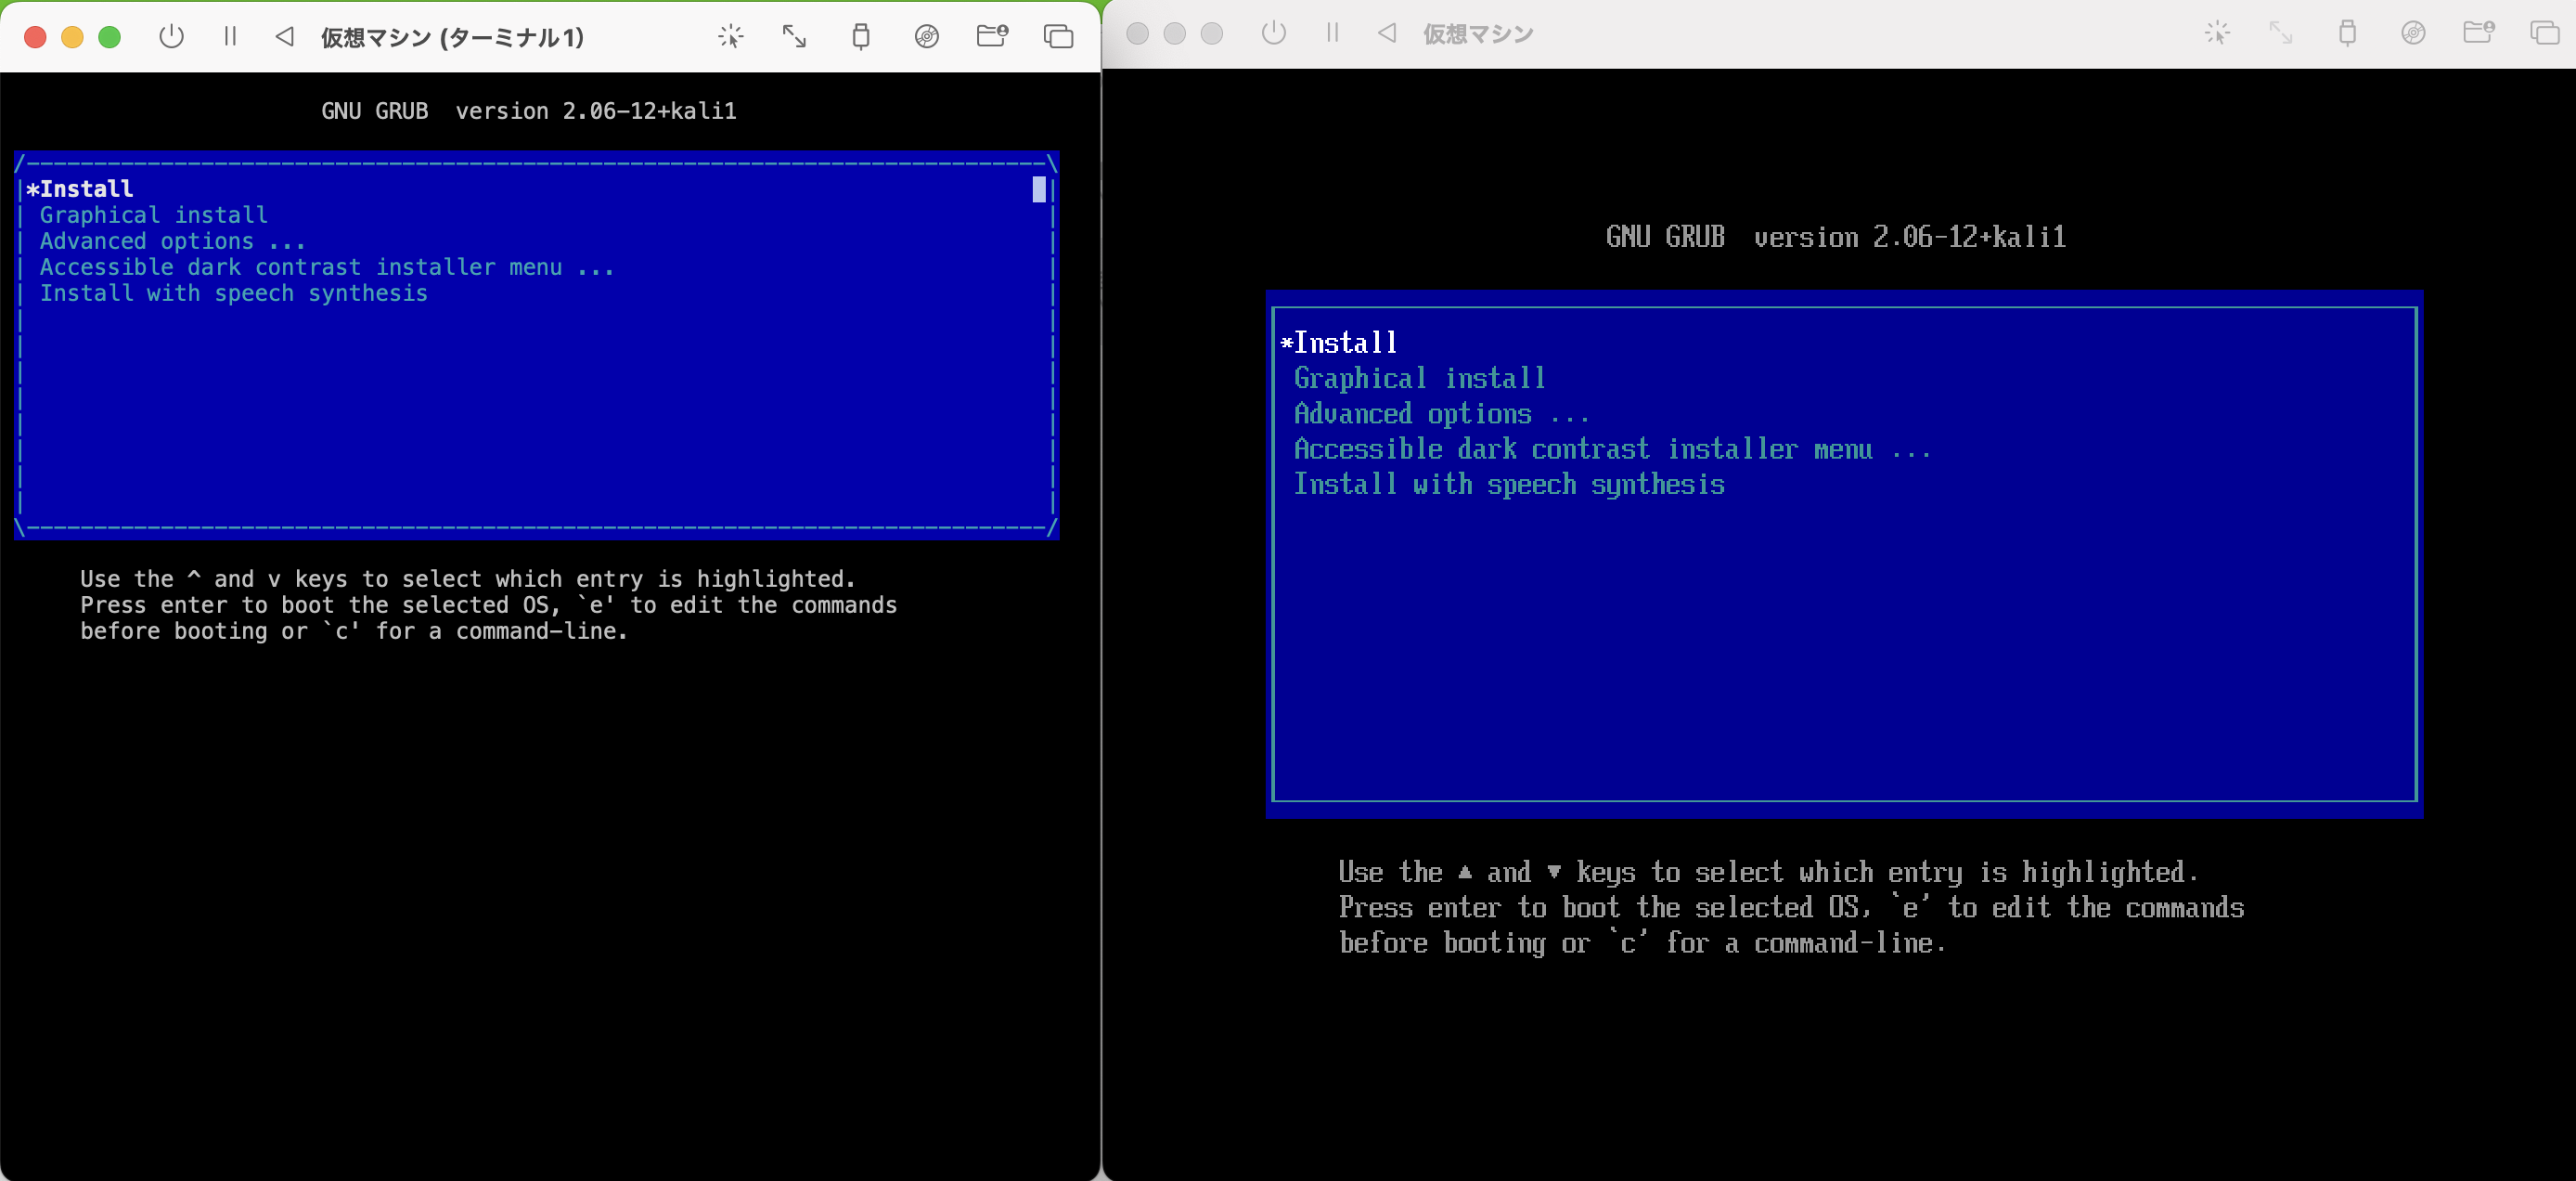Click the resize arrows icon in left window
Screen dimensions: 2576x1181
(794, 37)
